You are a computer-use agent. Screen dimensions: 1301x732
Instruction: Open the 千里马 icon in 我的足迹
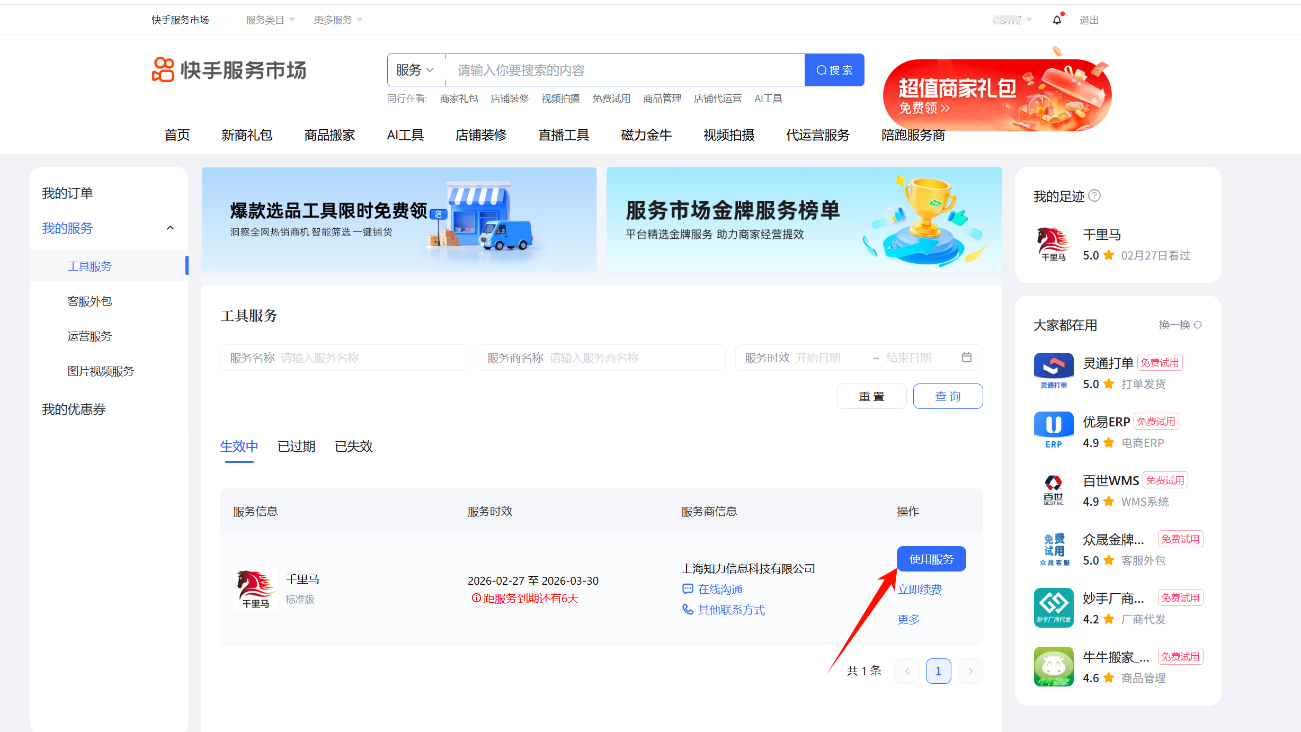[x=1053, y=244]
